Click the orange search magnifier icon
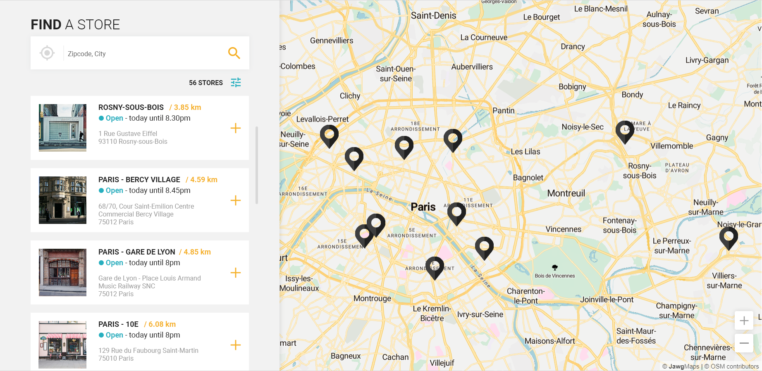Viewport: 762px width, 371px height. pyautogui.click(x=234, y=53)
